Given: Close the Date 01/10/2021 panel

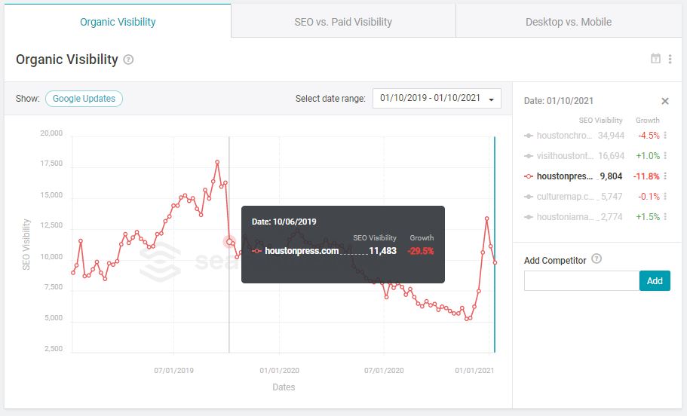Looking at the screenshot, I should (x=664, y=101).
